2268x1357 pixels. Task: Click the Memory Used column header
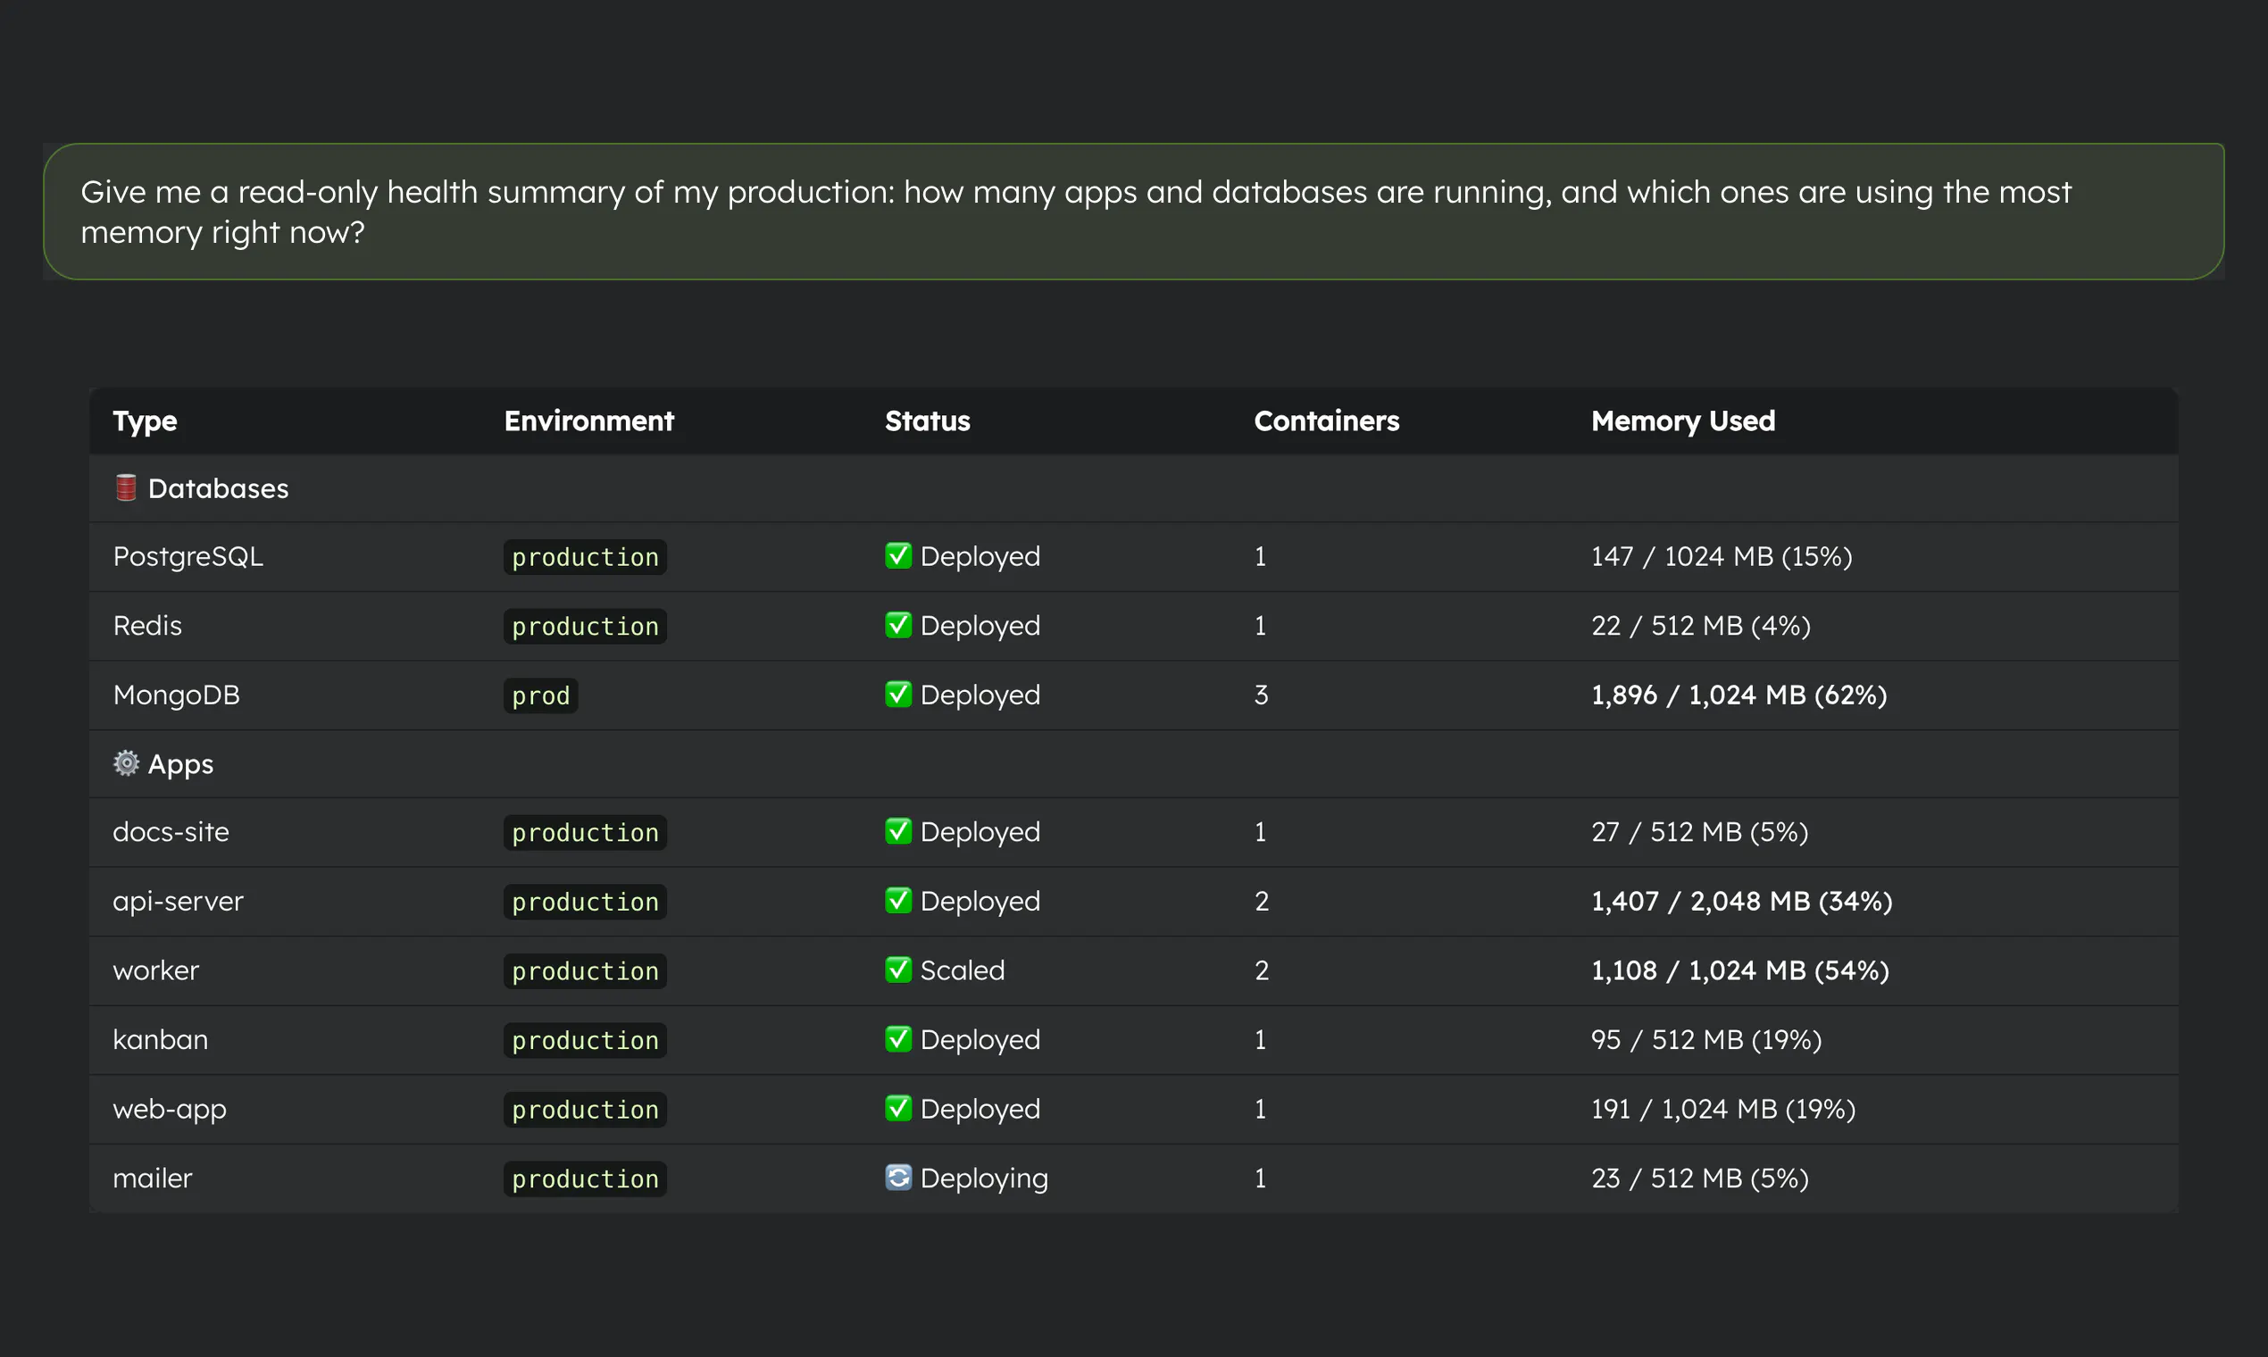1683,420
